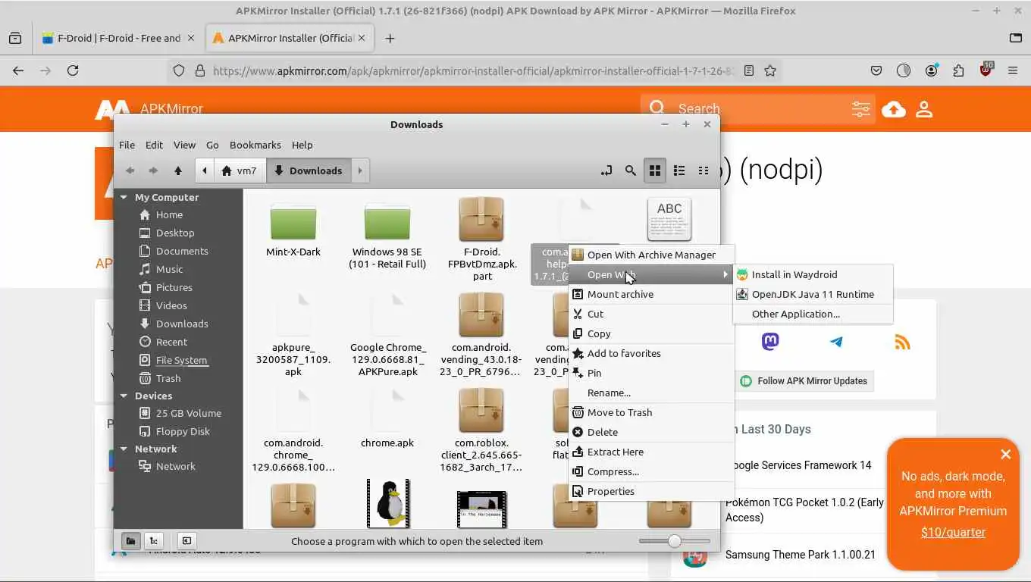1031x582 pixels.
Task: Expand path bar right arrow
Action: coord(360,171)
